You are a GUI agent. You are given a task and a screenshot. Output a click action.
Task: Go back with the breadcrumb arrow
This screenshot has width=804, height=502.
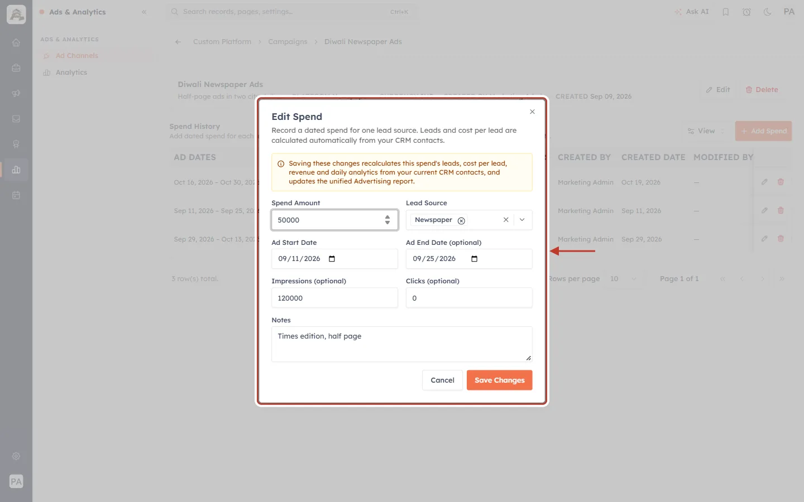178,42
